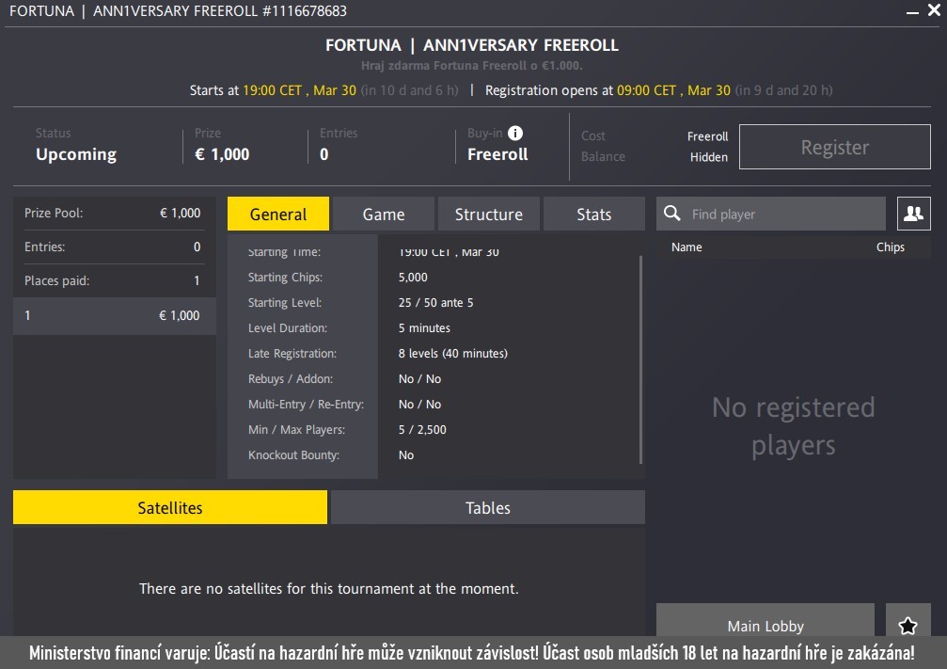Click the Upcoming status text

tap(76, 154)
